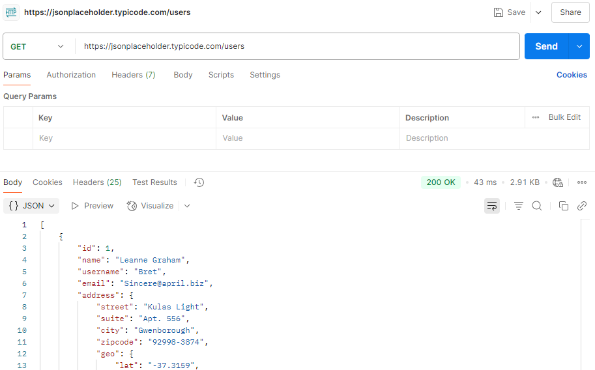595x370 pixels.
Task: Click the search response magnifier icon
Action: 537,206
